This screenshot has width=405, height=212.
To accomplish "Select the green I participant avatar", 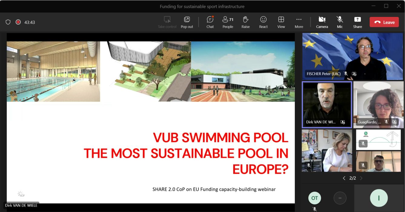I will tap(379, 198).
